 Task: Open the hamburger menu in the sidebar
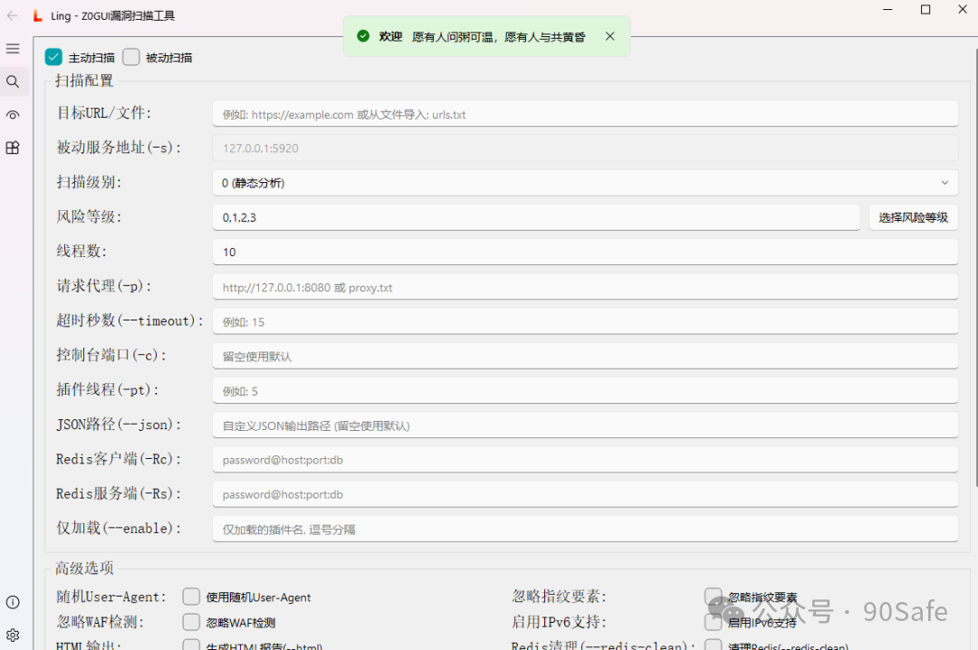tap(13, 49)
